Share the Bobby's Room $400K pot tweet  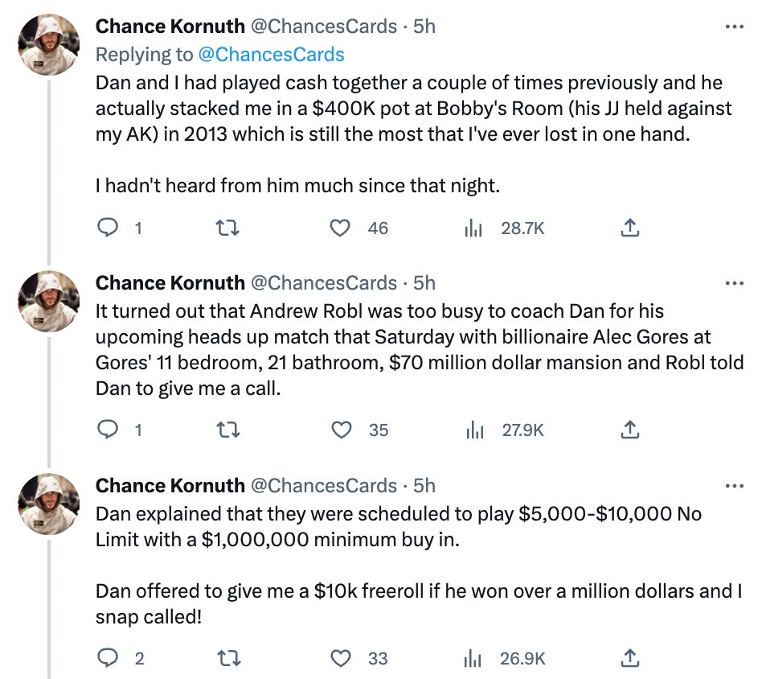[631, 228]
